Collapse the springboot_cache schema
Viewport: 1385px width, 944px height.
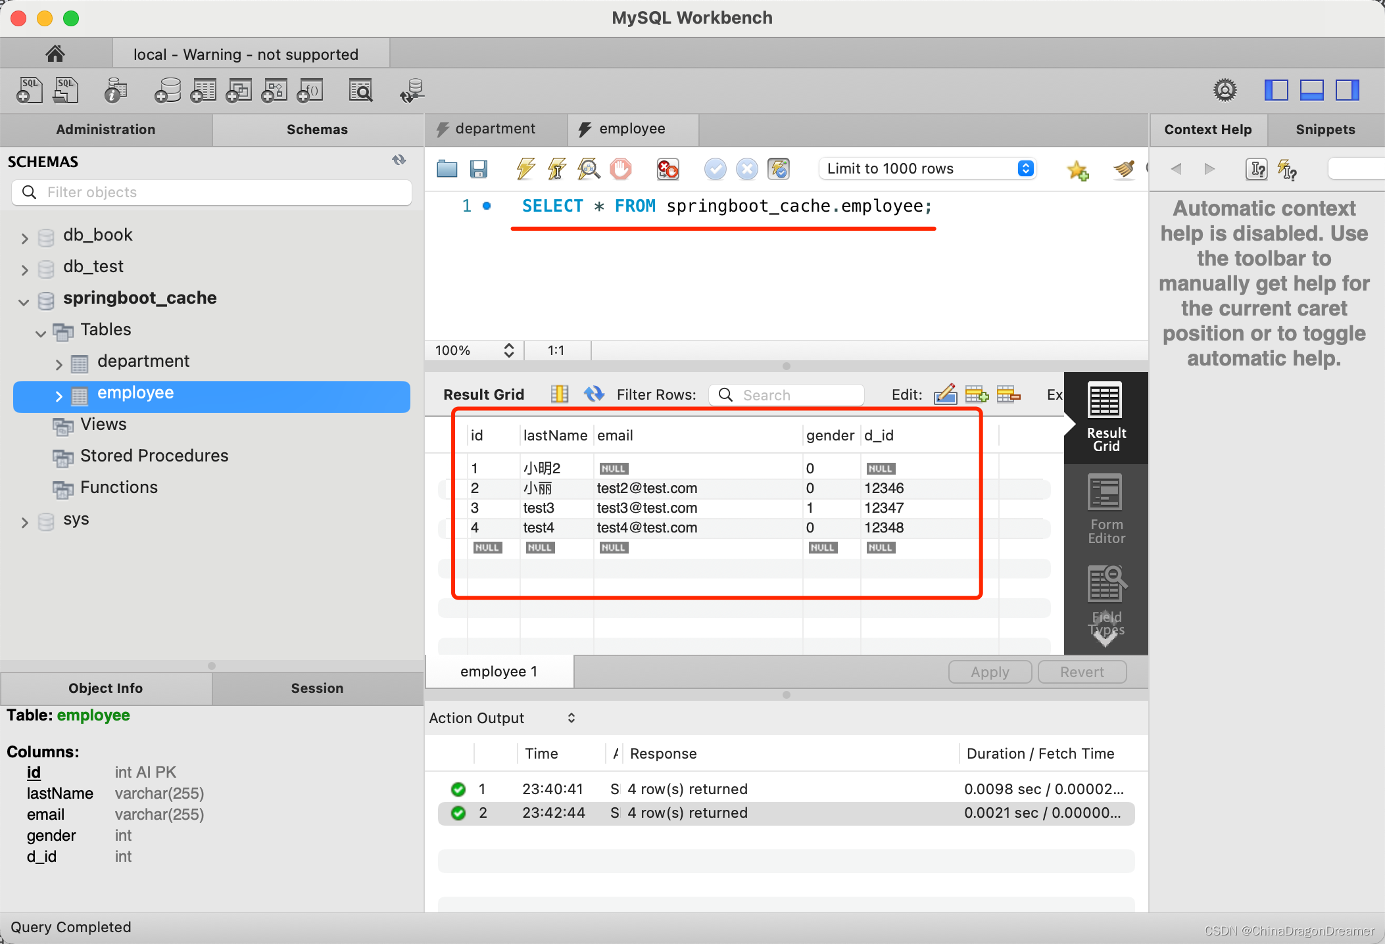(24, 302)
